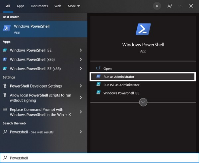Click the PowerShell ISE (x86) icon
The width and height of the screenshot is (199, 163).
point(5,69)
